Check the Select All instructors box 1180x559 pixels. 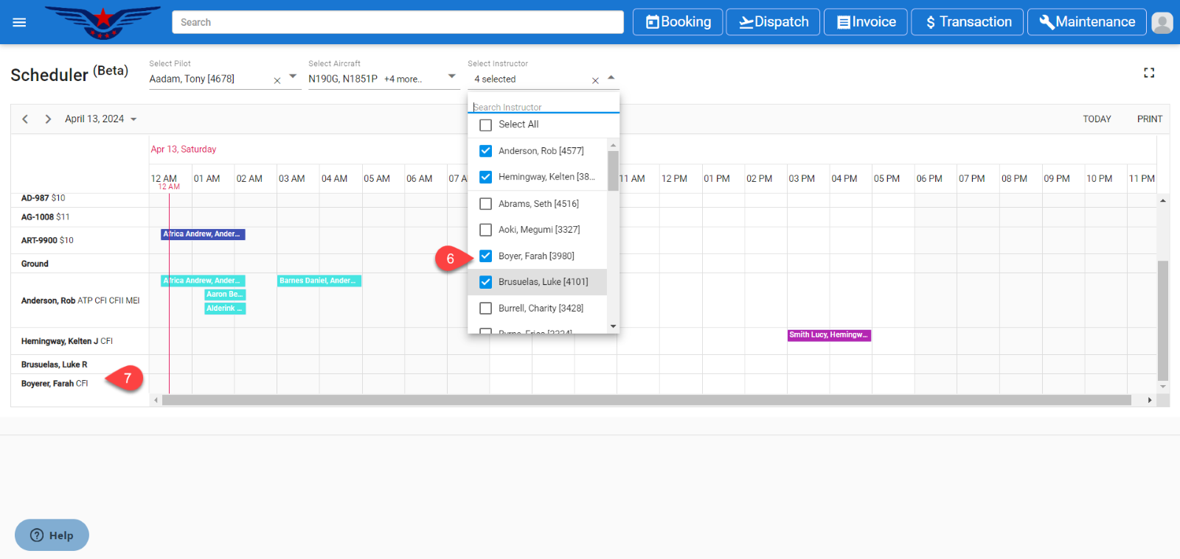(485, 125)
